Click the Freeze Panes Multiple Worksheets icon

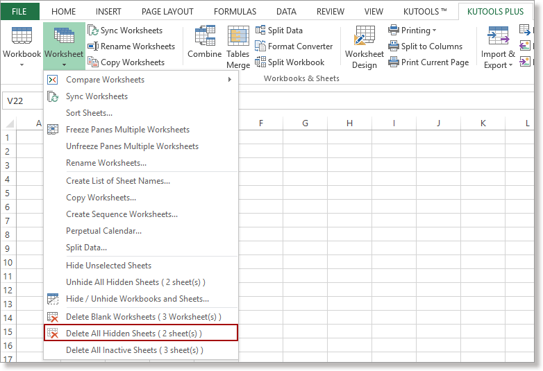[x=53, y=130]
